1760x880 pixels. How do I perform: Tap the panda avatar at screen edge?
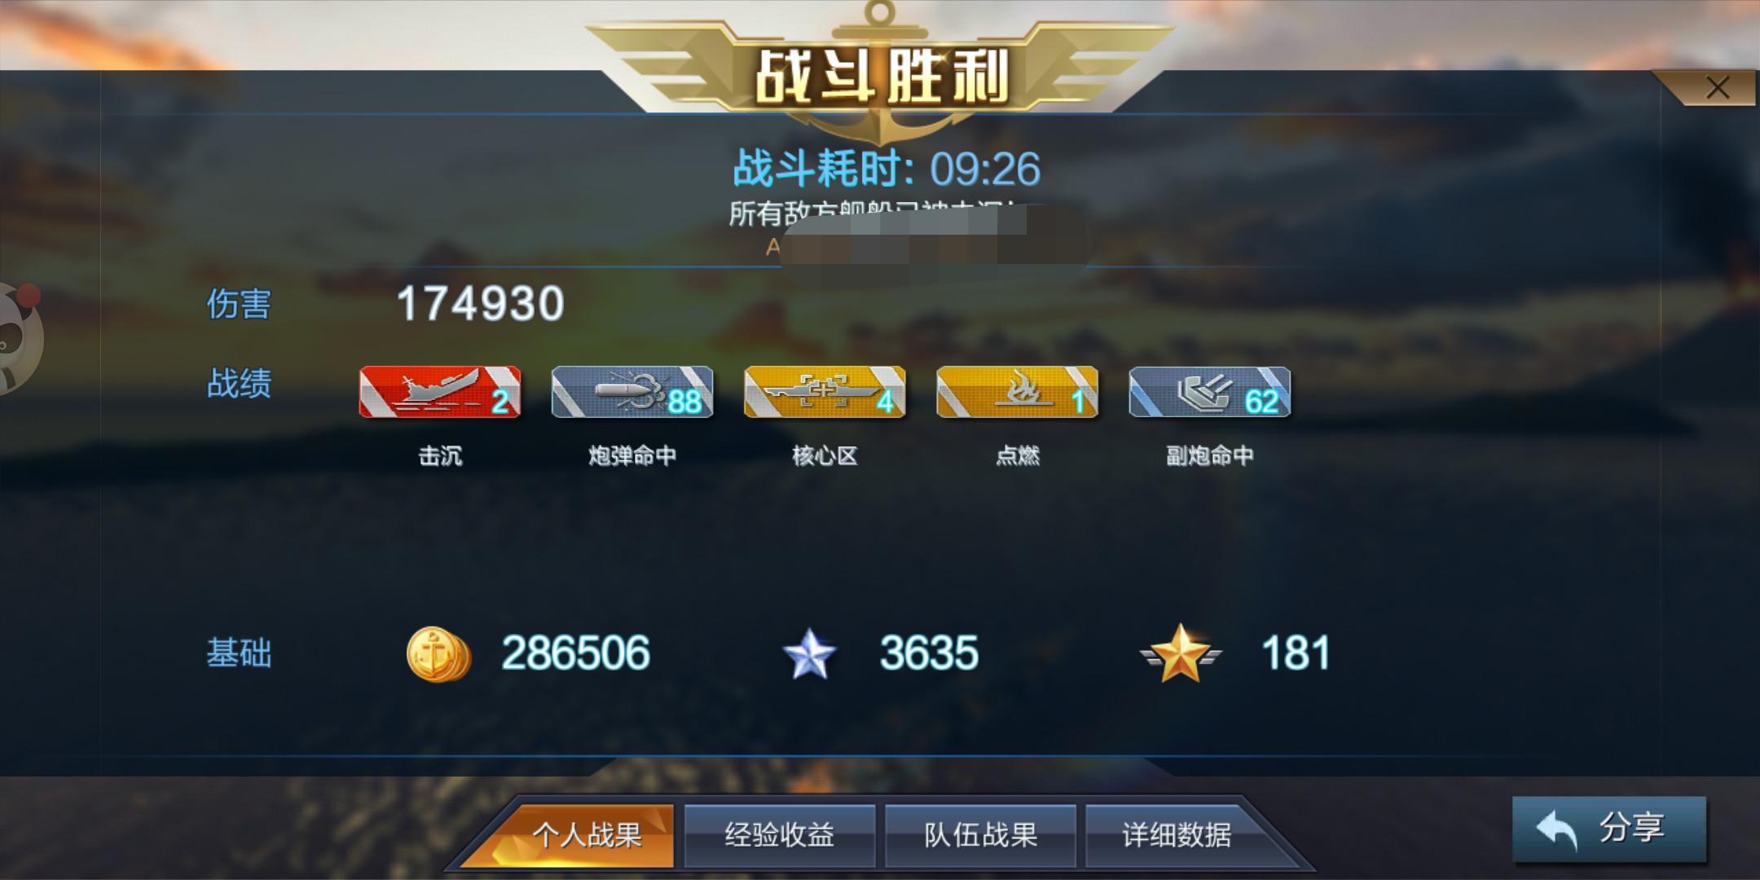pyautogui.click(x=20, y=338)
